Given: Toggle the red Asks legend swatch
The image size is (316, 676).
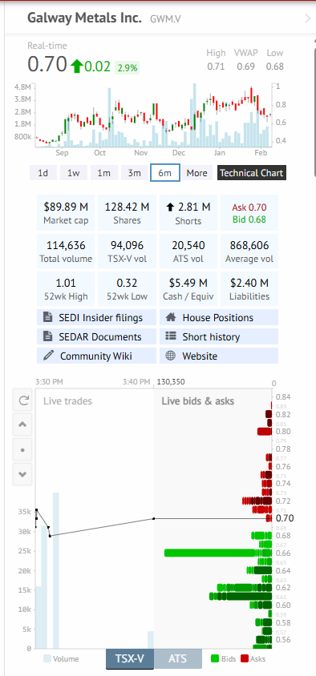Looking at the screenshot, I should [245, 658].
